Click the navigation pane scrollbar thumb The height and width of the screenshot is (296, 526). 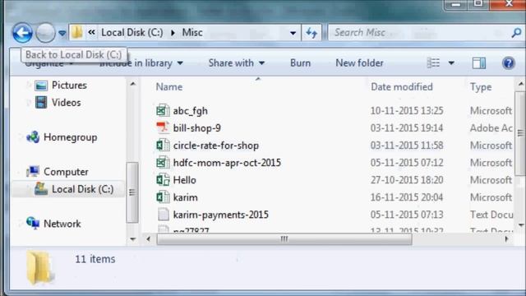click(x=132, y=192)
